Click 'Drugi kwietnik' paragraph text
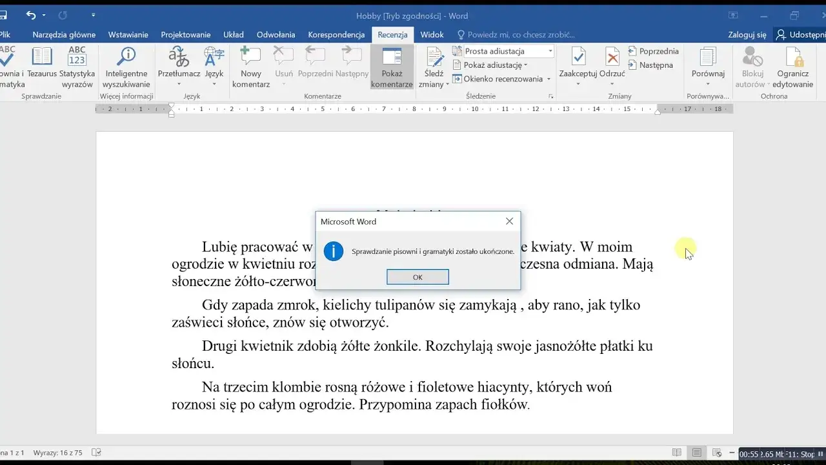The width and height of the screenshot is (826, 465). 248,346
